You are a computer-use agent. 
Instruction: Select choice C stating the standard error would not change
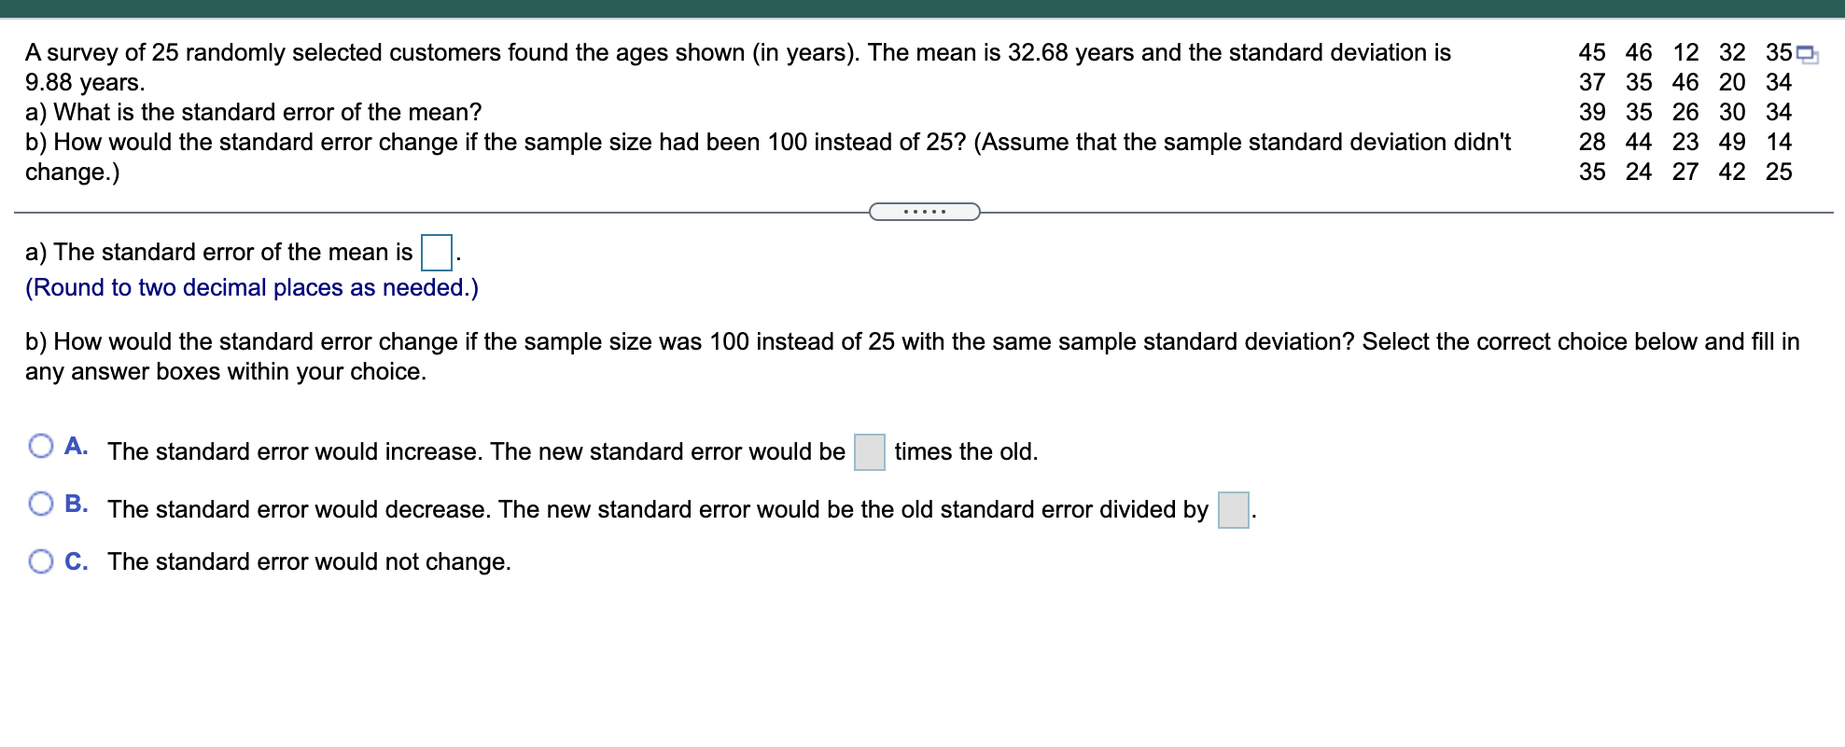(41, 560)
